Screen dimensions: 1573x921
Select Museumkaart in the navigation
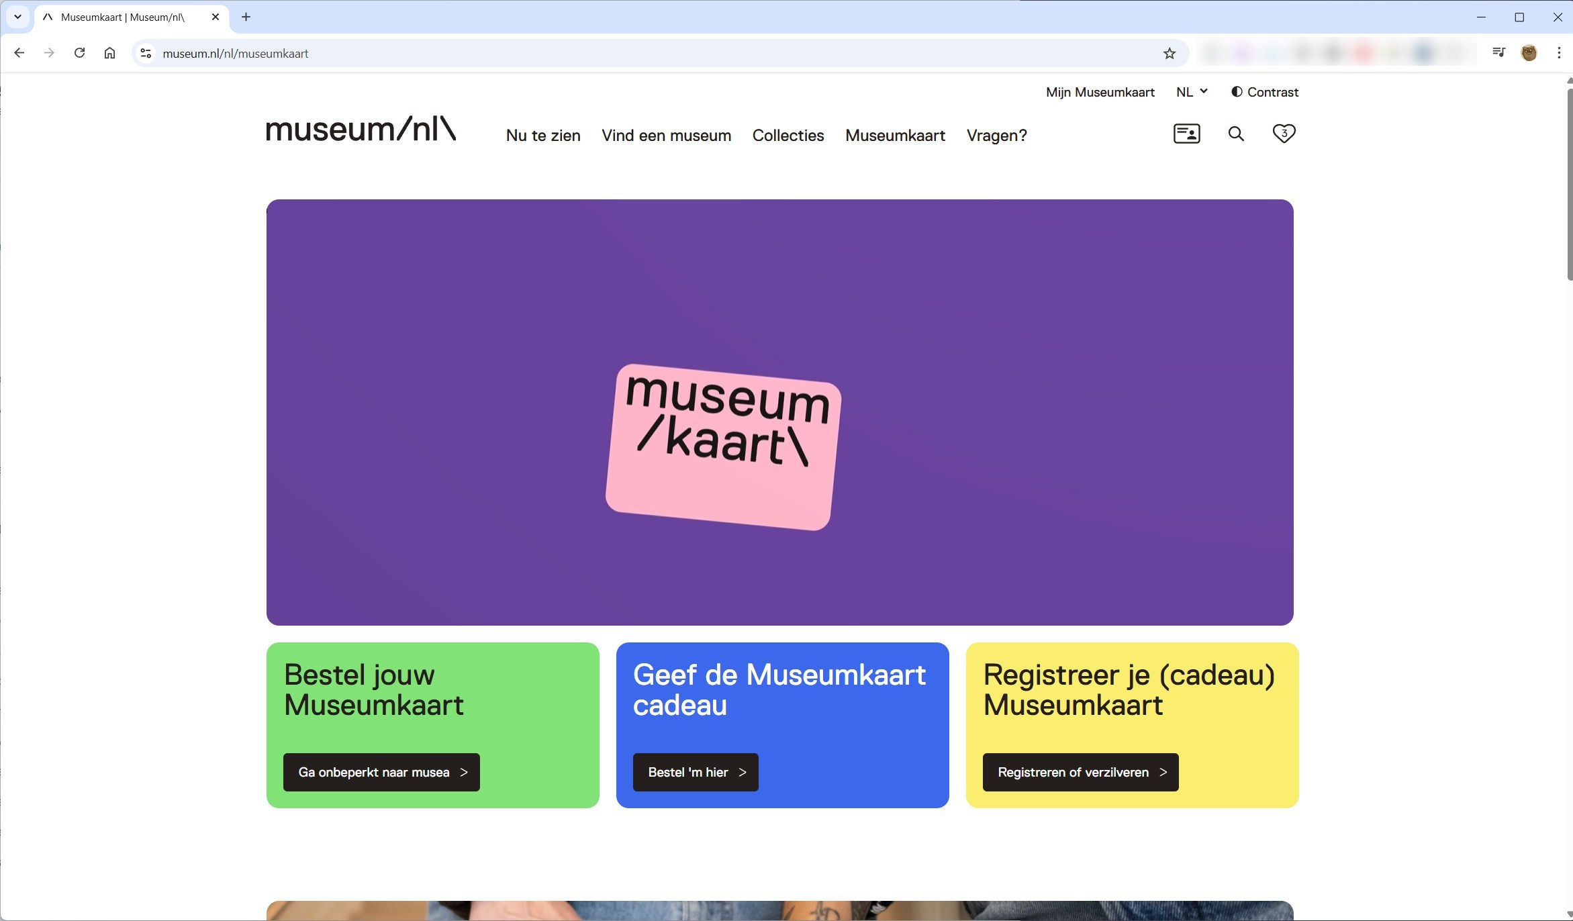click(895, 135)
